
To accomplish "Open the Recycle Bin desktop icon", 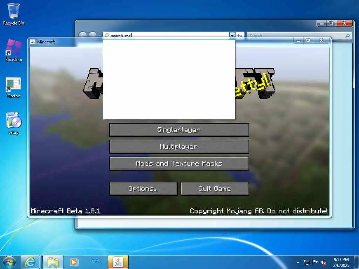I will [x=14, y=14].
